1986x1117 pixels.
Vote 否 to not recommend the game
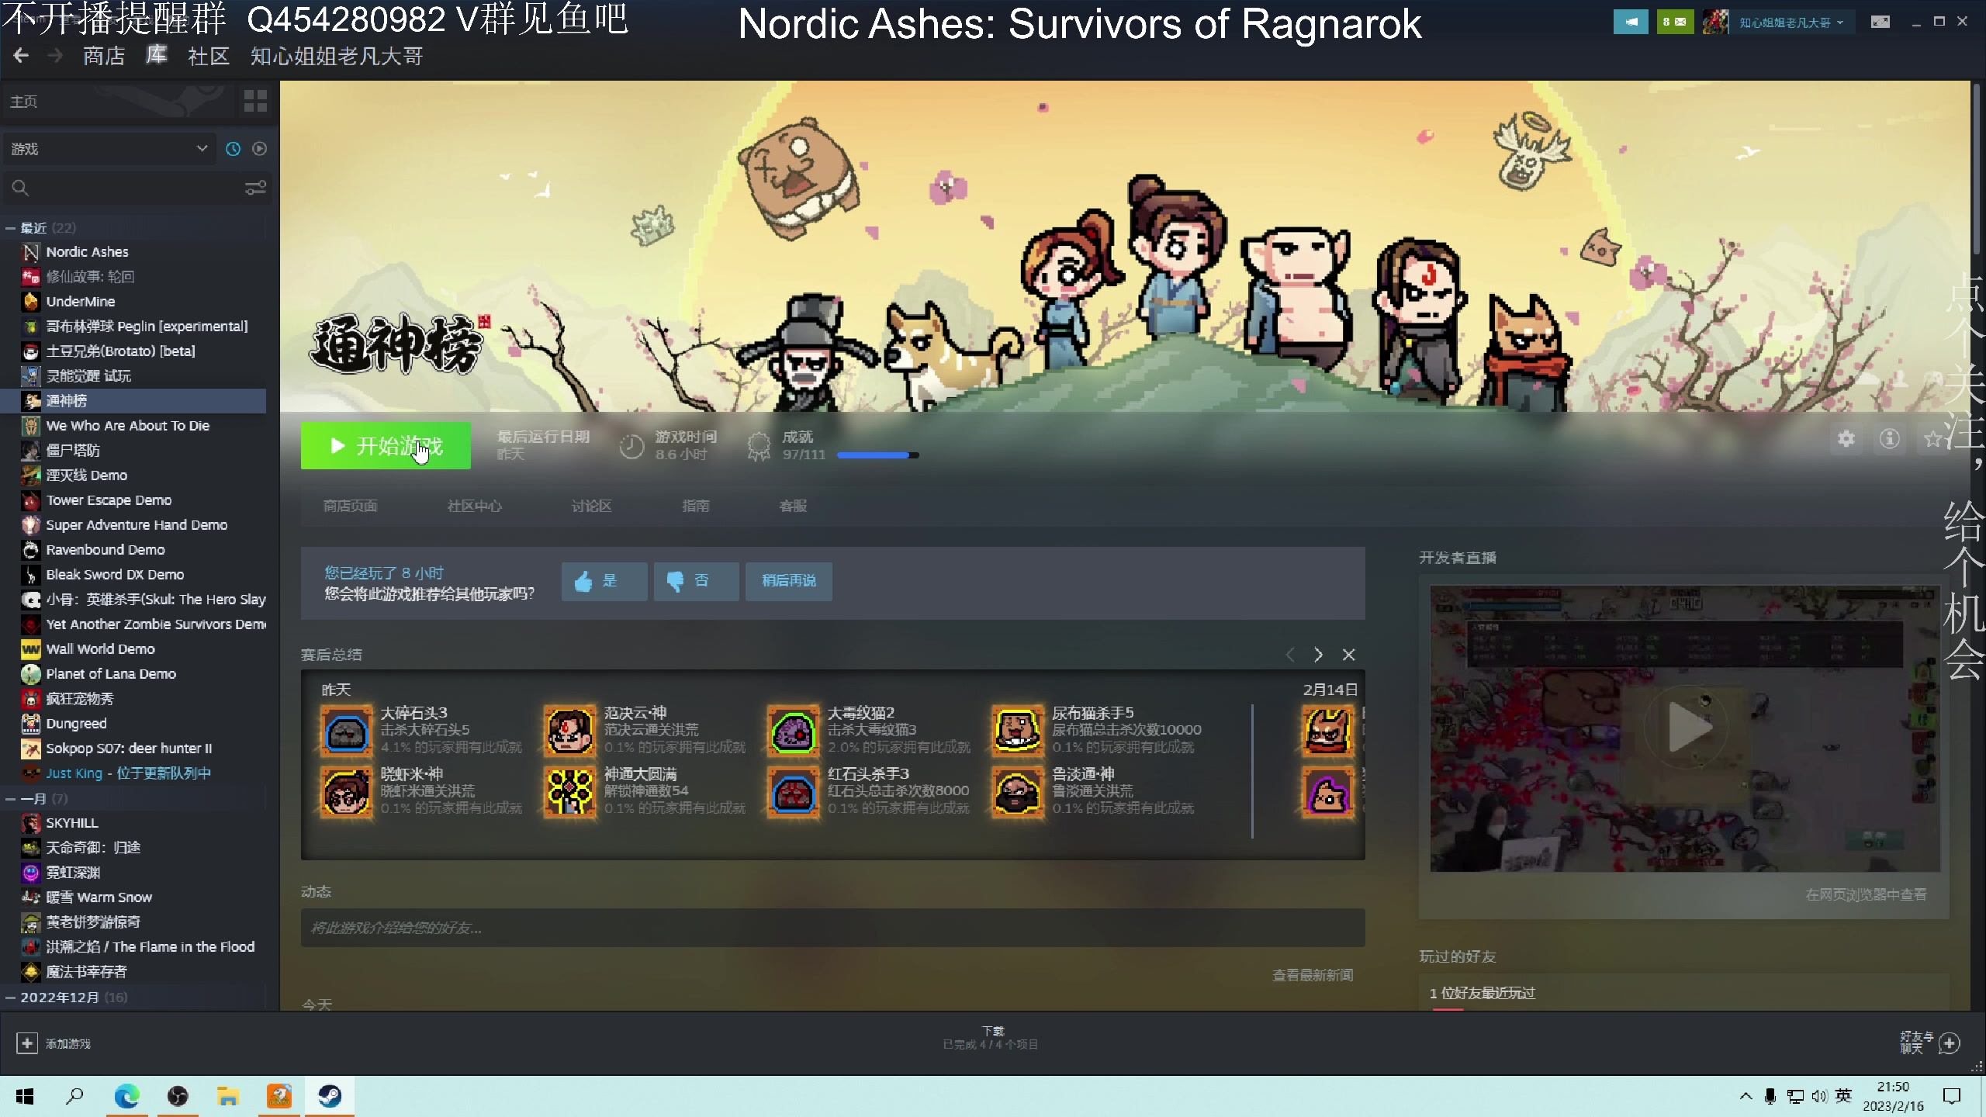696,581
